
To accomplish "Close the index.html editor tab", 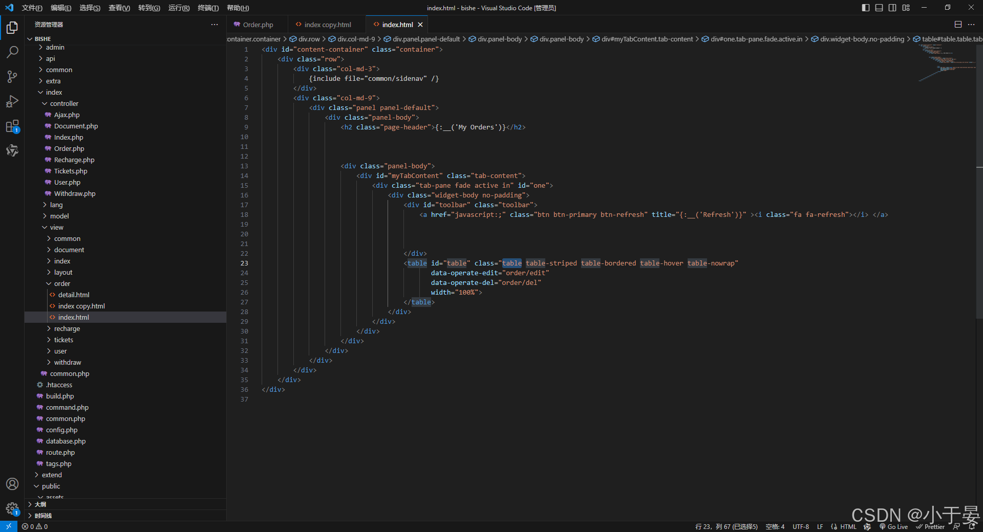I will (x=420, y=25).
